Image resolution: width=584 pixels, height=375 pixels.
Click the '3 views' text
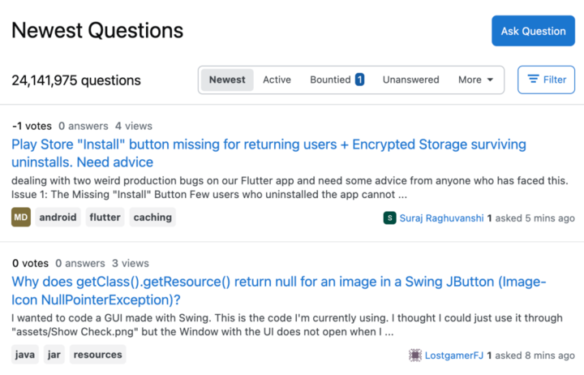tap(131, 263)
